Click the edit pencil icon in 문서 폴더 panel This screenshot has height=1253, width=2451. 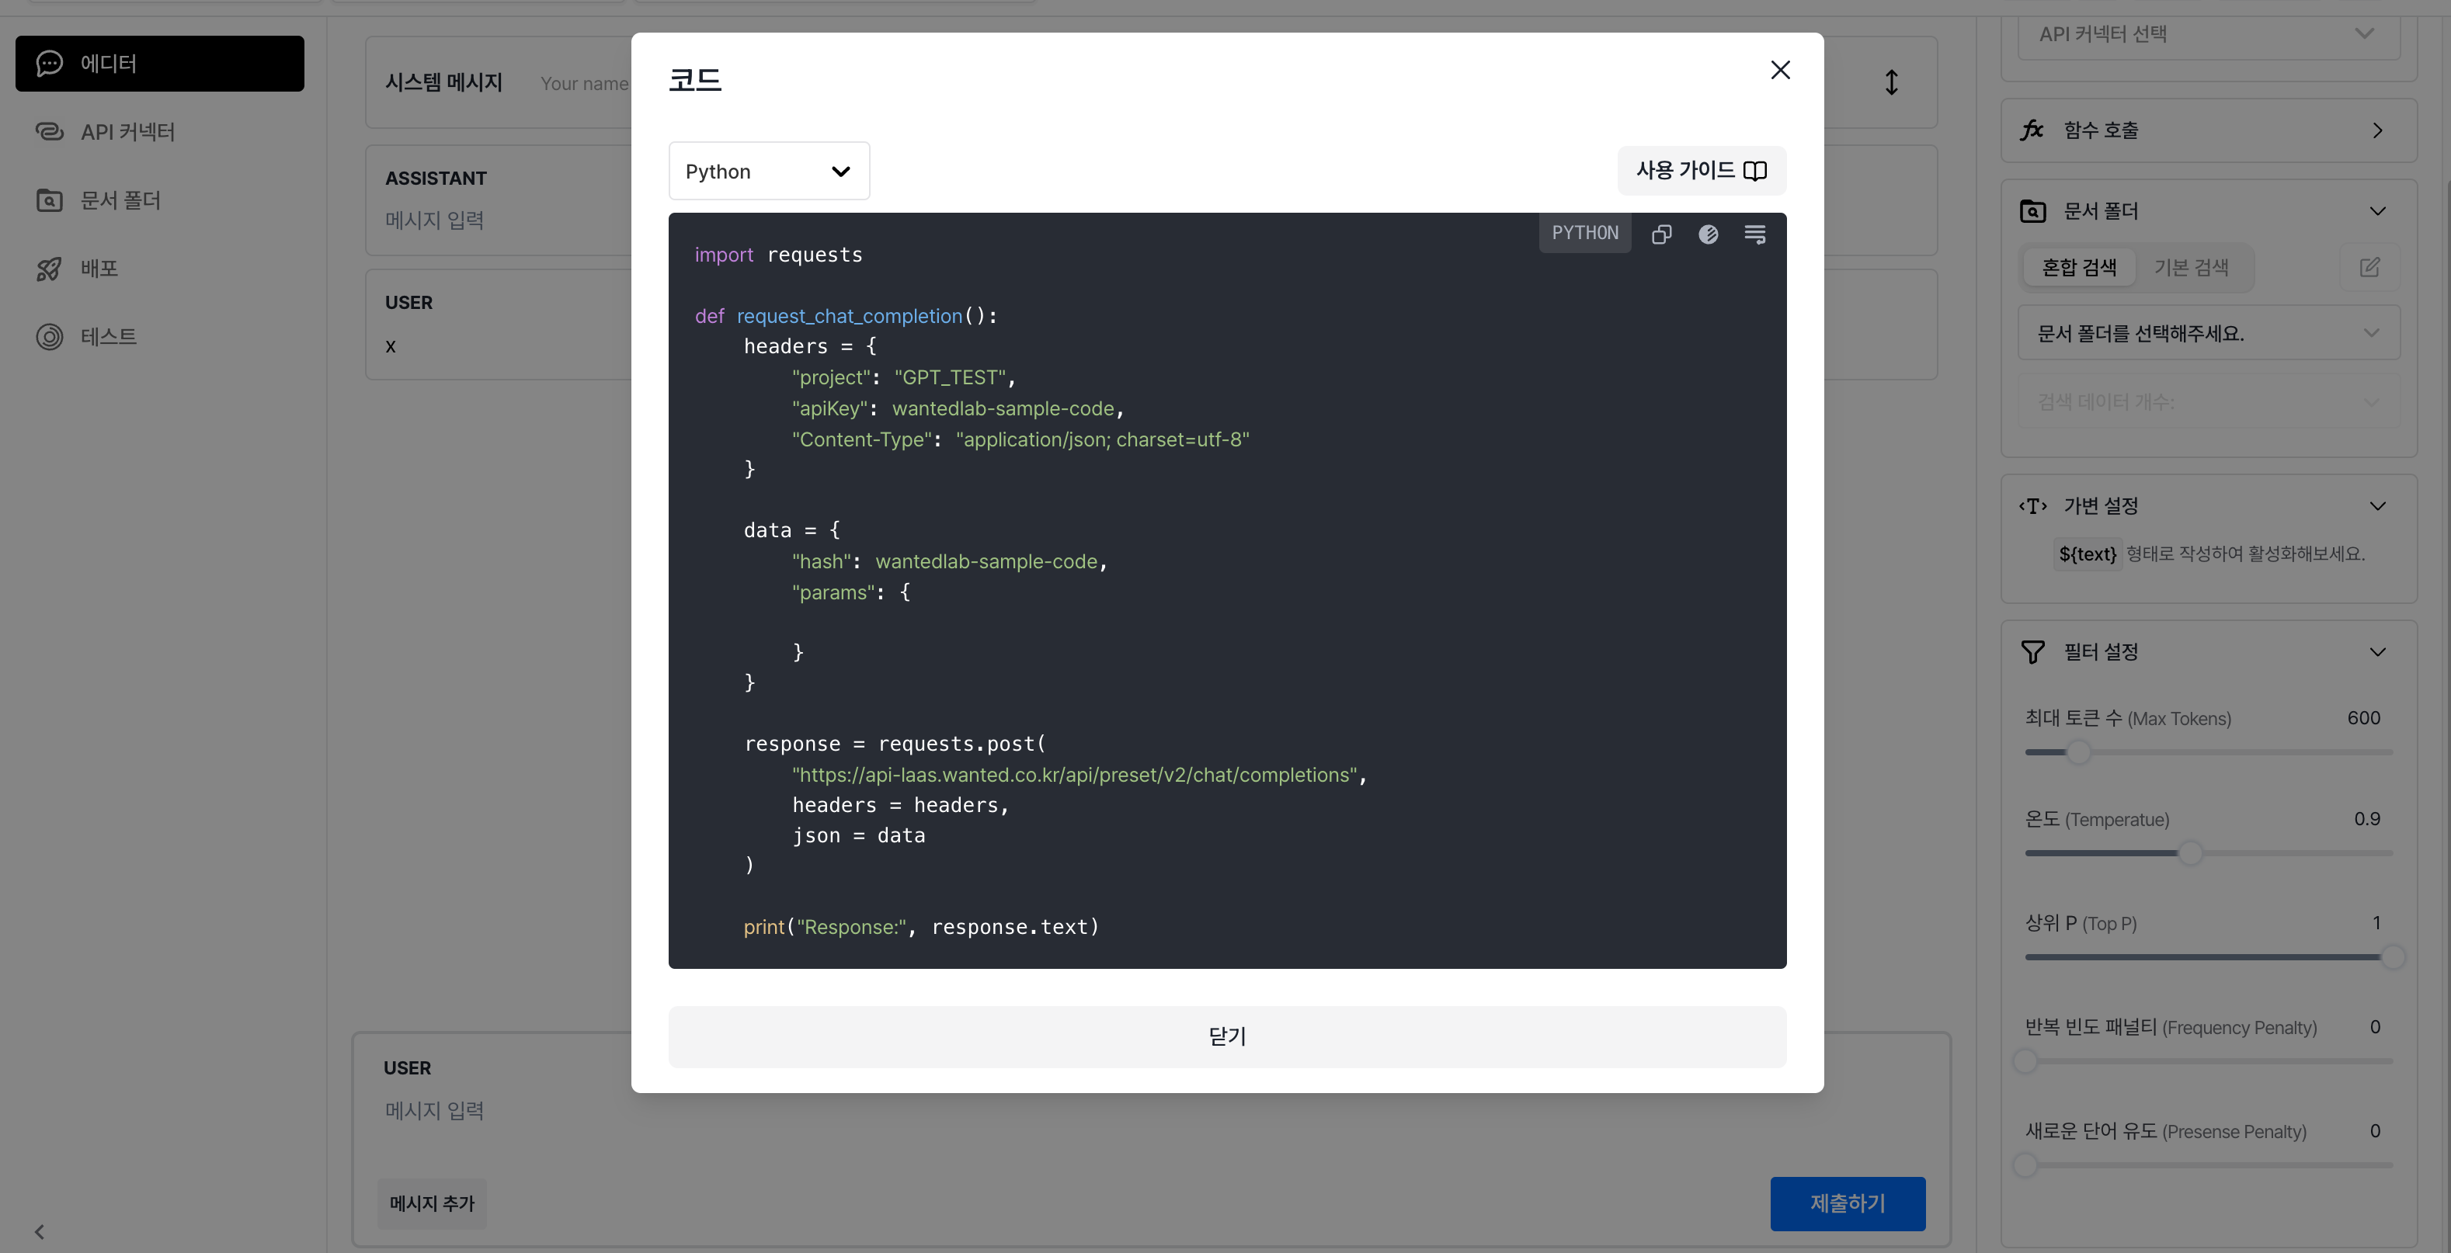2369,269
